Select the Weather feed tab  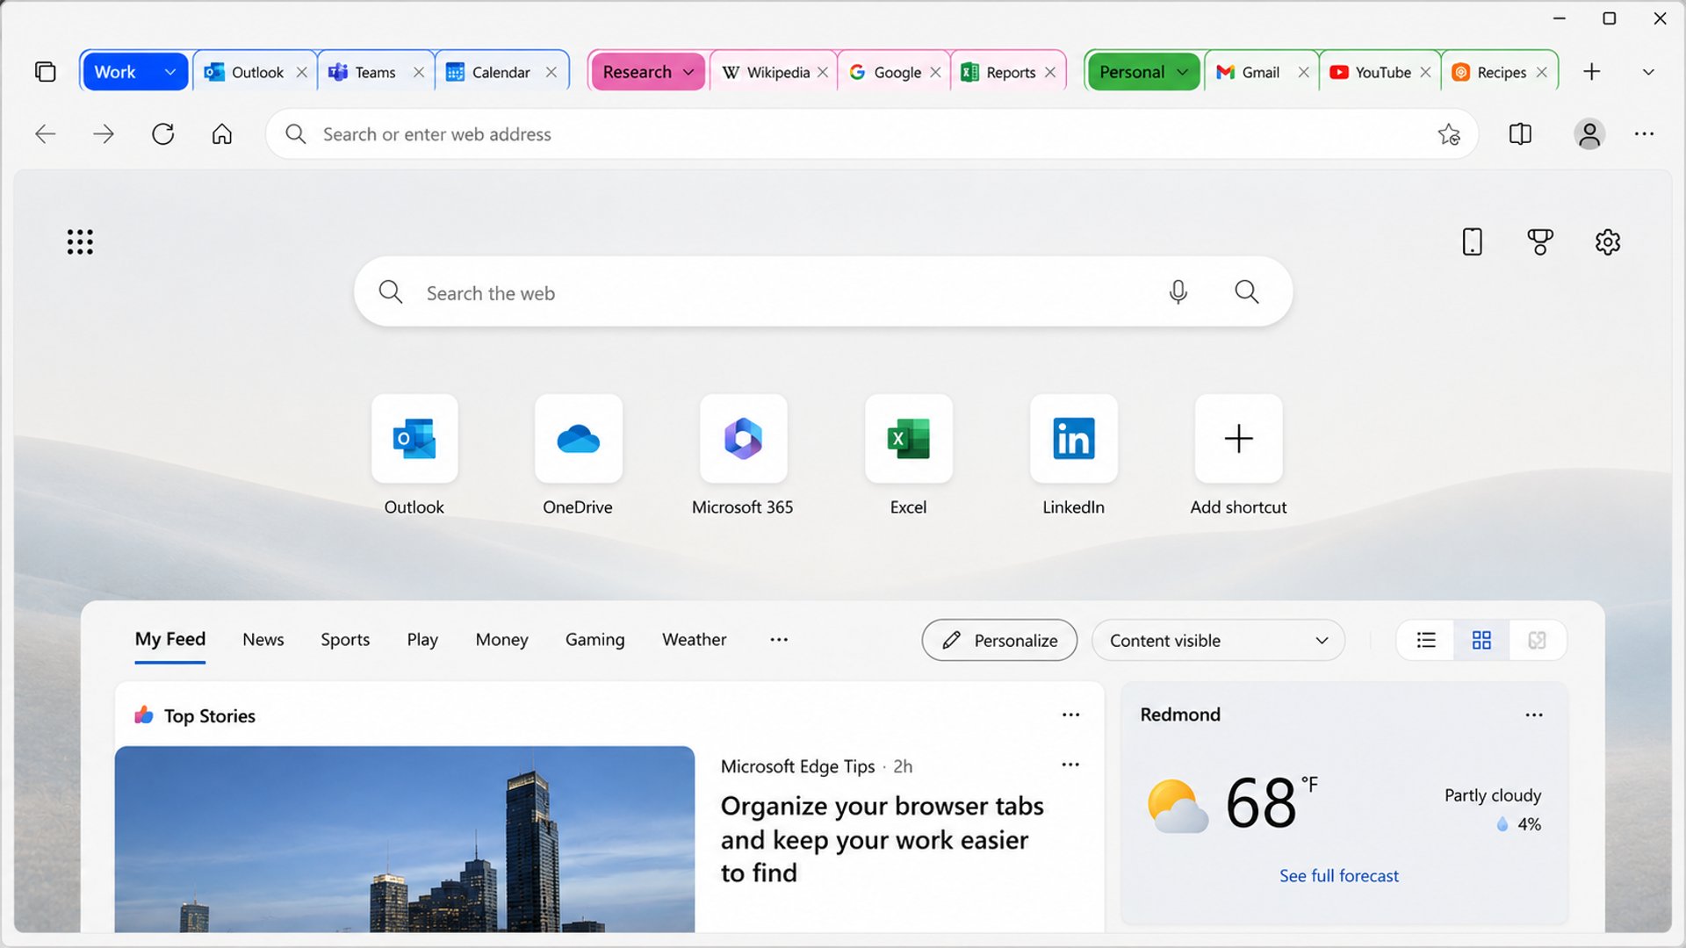point(695,640)
